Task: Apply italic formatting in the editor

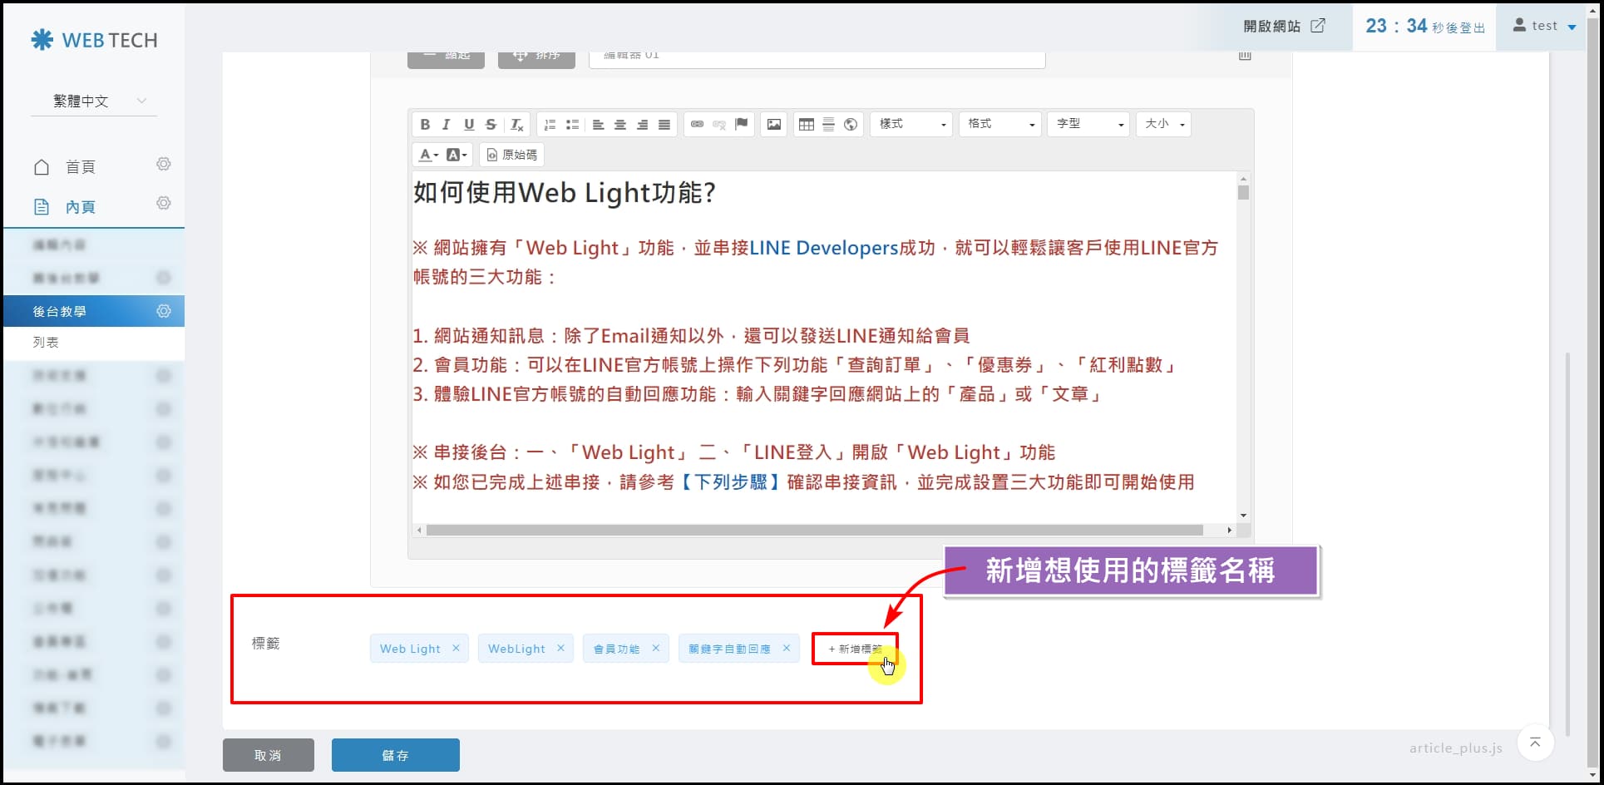Action: pyautogui.click(x=447, y=125)
